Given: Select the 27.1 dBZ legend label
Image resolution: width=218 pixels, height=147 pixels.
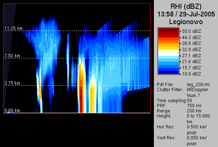Looking at the screenshot, I should (192, 56).
